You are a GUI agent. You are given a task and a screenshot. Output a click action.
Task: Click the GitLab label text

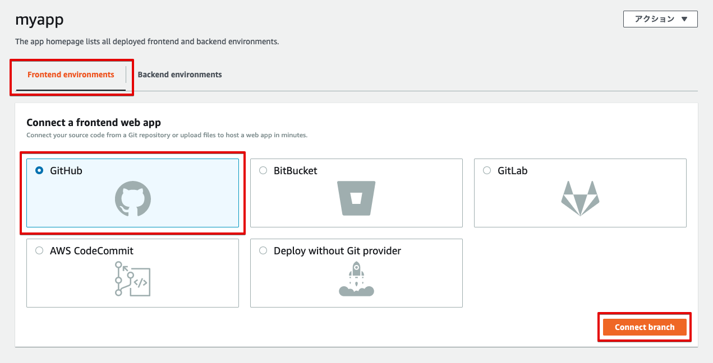(513, 170)
